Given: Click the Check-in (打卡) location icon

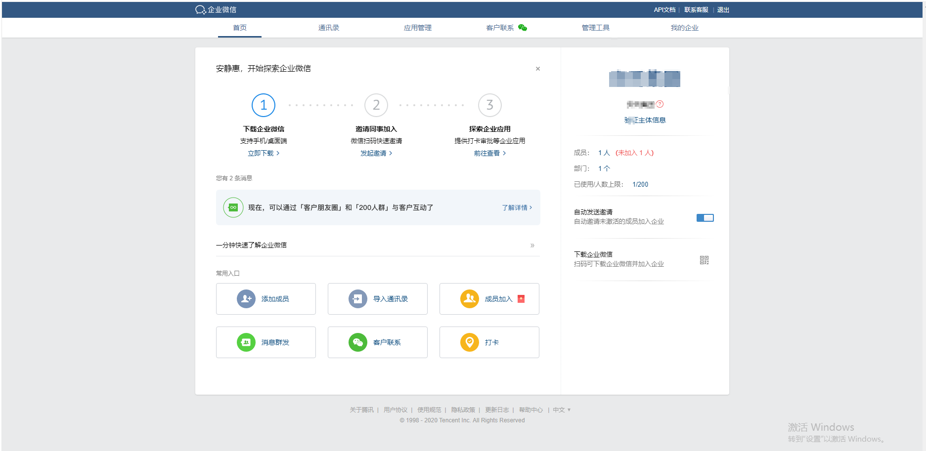Looking at the screenshot, I should (469, 342).
